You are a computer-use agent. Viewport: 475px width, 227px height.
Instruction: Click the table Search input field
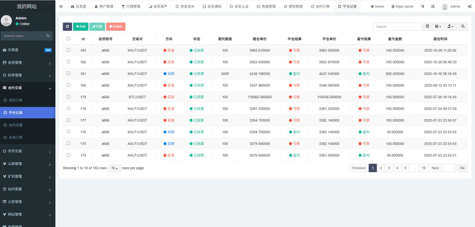397,26
